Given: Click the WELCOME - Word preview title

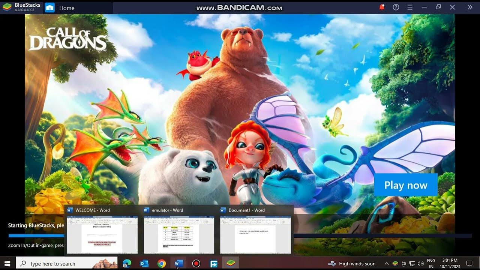Looking at the screenshot, I should click(x=92, y=210).
